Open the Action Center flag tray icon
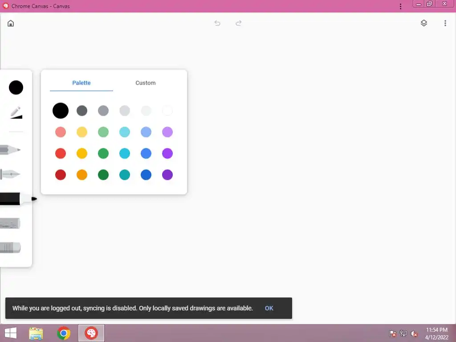The image size is (456, 342). tap(393, 334)
